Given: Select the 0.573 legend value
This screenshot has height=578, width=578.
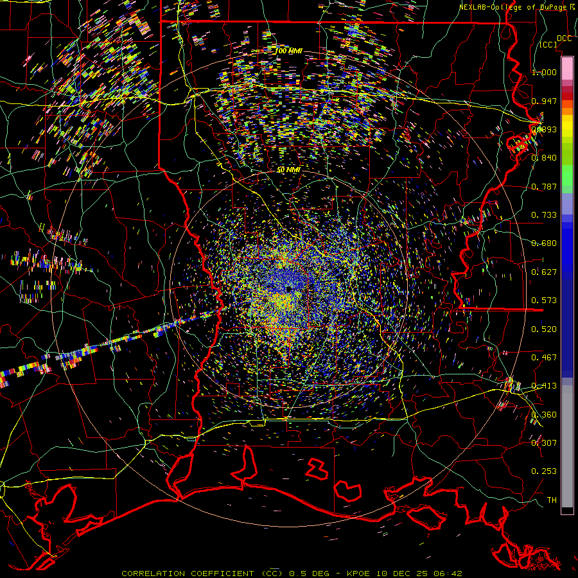Looking at the screenshot, I should point(544,301).
